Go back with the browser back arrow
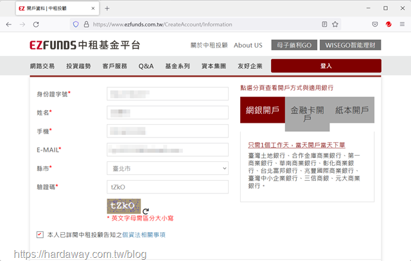Image resolution: width=411 pixels, height=261 pixels. click(8, 24)
